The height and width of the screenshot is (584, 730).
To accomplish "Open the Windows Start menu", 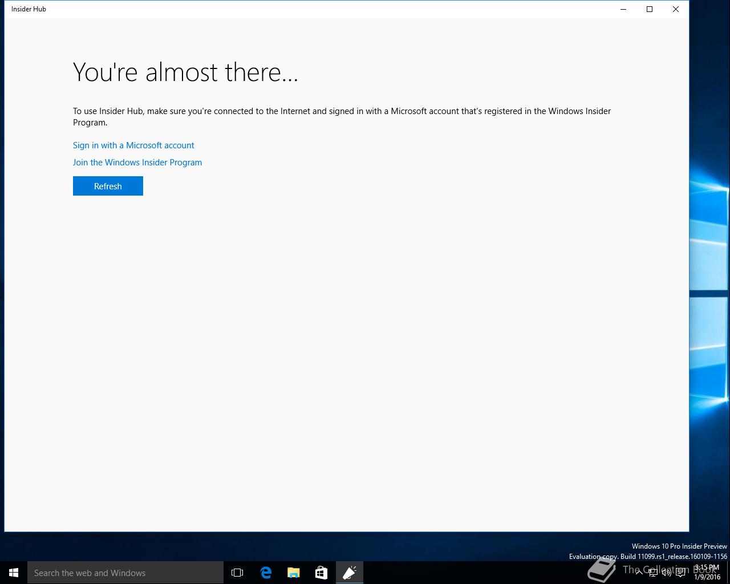I will coord(14,573).
